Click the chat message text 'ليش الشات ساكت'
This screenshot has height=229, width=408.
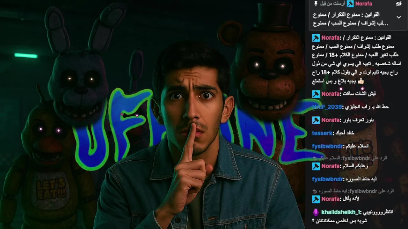[x=360, y=94]
